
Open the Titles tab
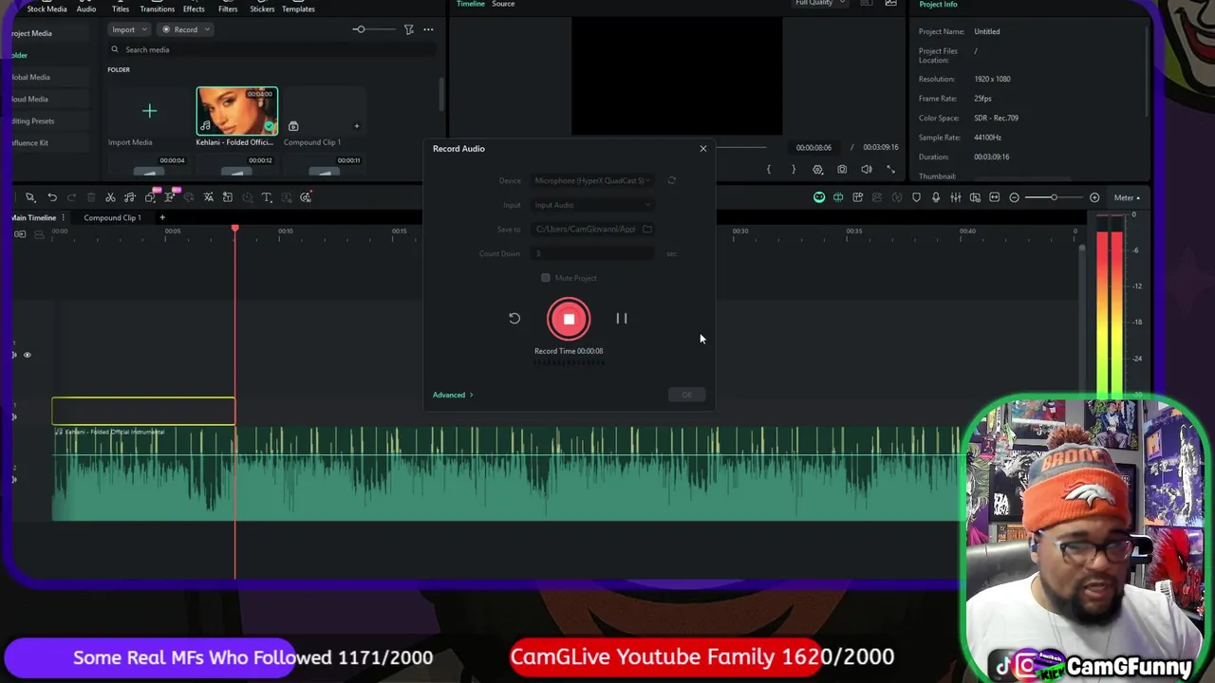click(x=121, y=9)
